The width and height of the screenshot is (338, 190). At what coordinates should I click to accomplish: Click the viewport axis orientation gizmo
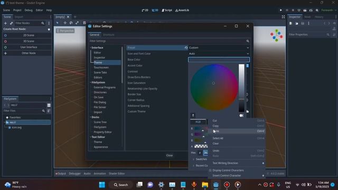click(277, 35)
